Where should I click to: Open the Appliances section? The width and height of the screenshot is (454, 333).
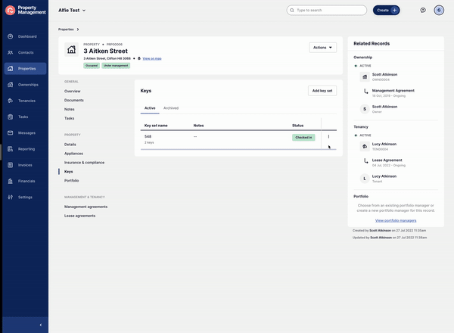tap(73, 154)
